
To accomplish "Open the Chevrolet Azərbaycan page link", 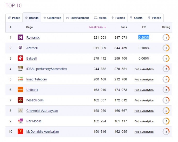I will tap(42, 111).
